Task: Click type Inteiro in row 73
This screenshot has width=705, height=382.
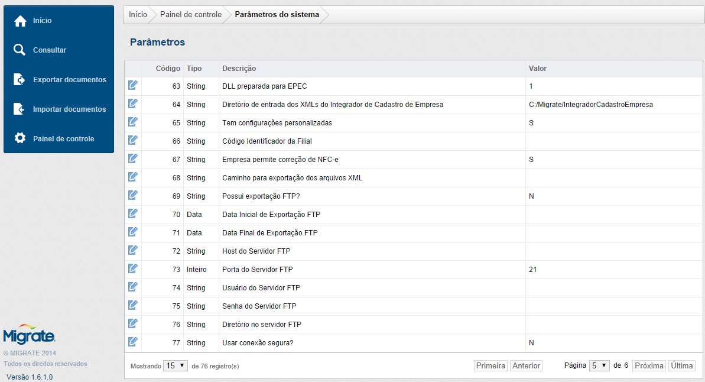Action: (196, 270)
